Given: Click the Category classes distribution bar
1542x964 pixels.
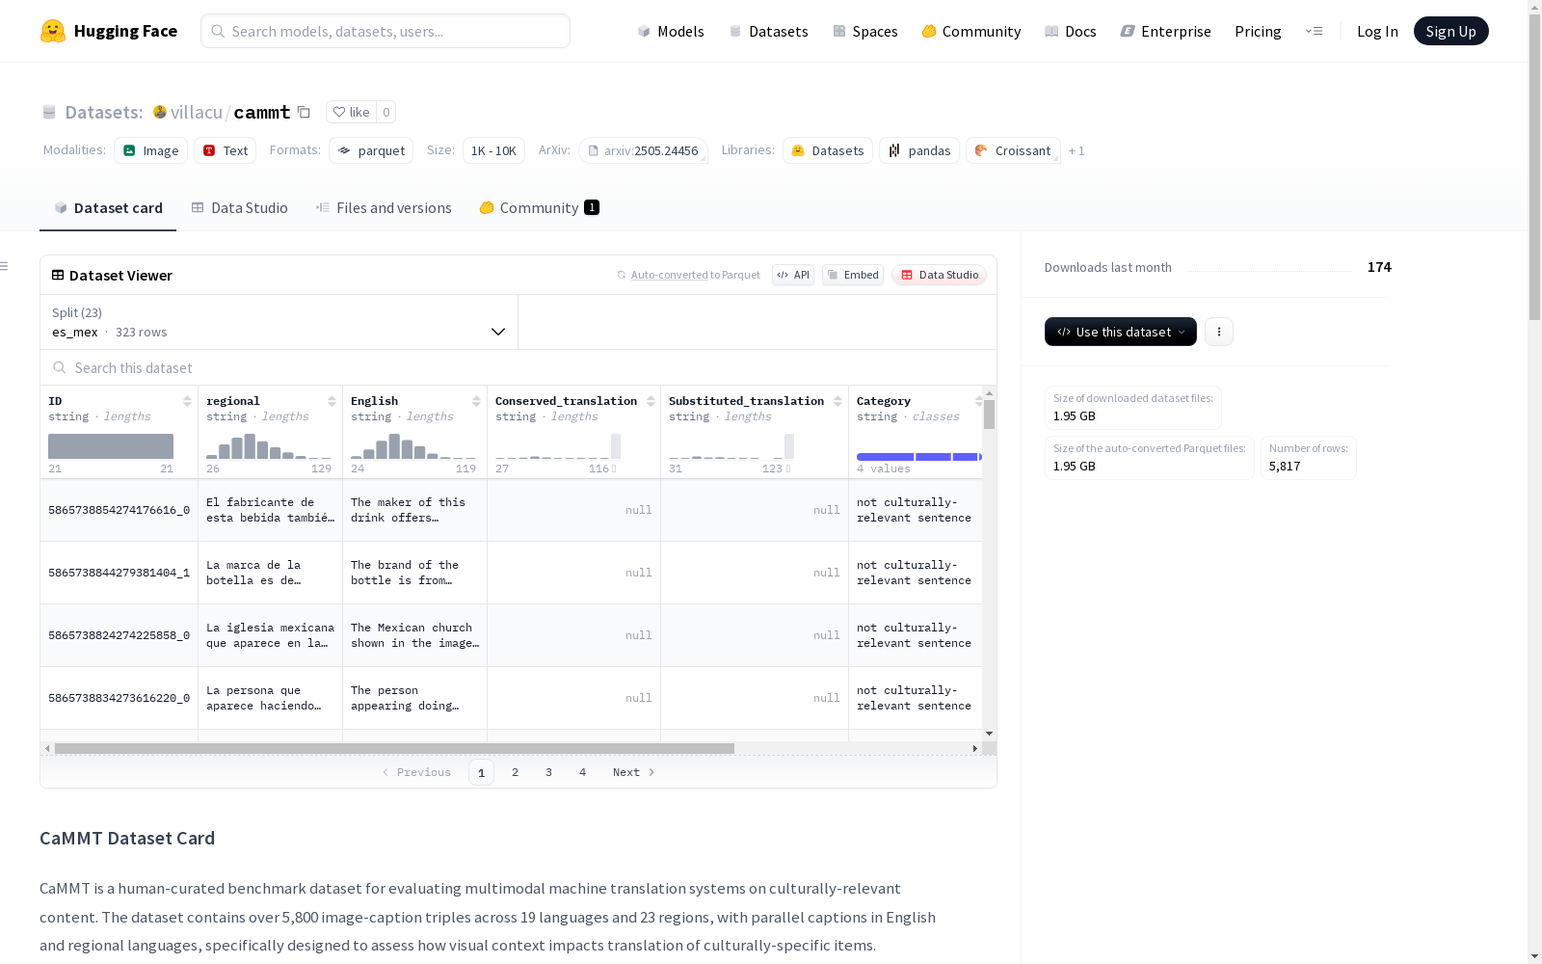Looking at the screenshot, I should [919, 457].
